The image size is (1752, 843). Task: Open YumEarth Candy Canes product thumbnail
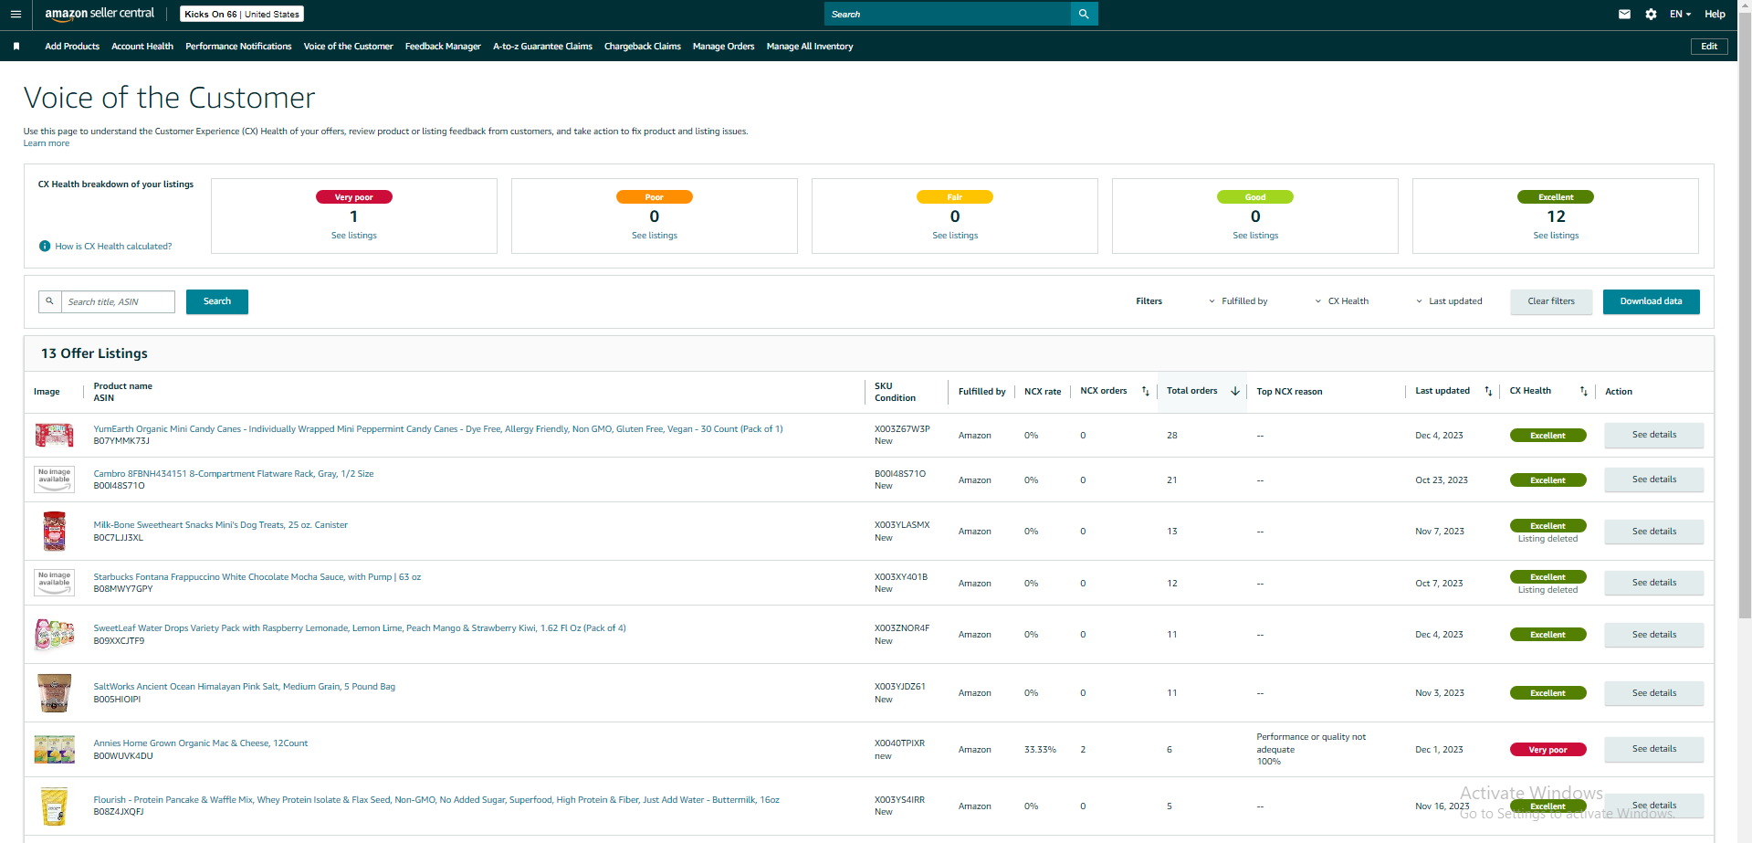tap(54, 435)
